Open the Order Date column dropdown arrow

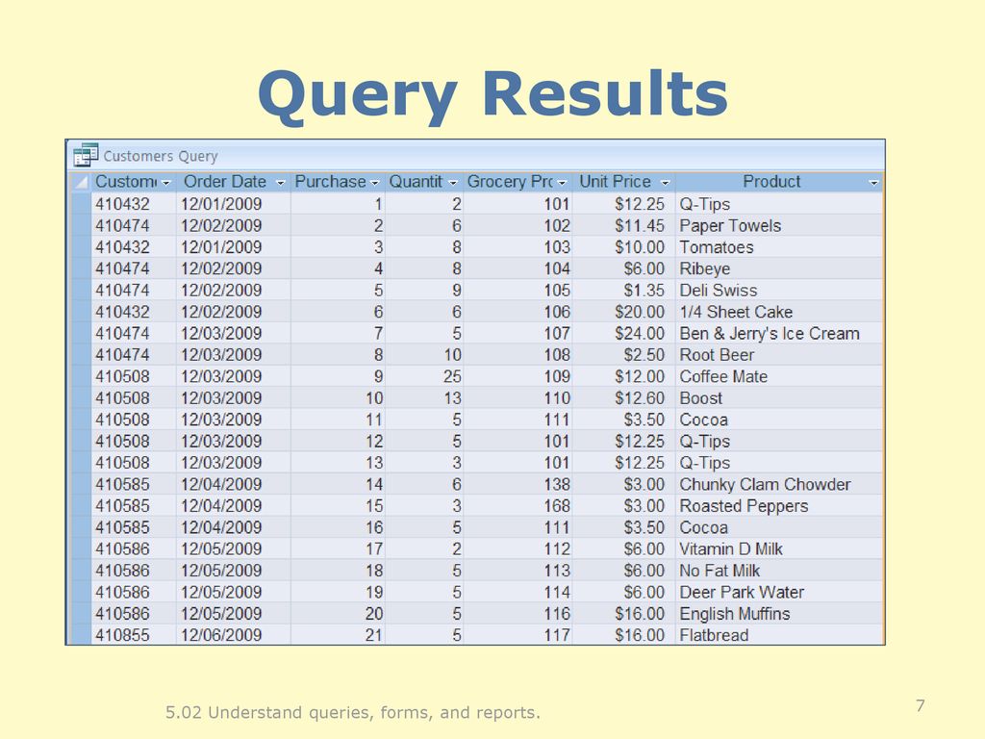(280, 183)
